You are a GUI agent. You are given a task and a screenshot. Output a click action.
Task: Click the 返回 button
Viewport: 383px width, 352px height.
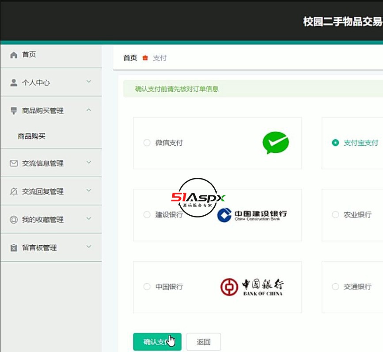point(204,342)
